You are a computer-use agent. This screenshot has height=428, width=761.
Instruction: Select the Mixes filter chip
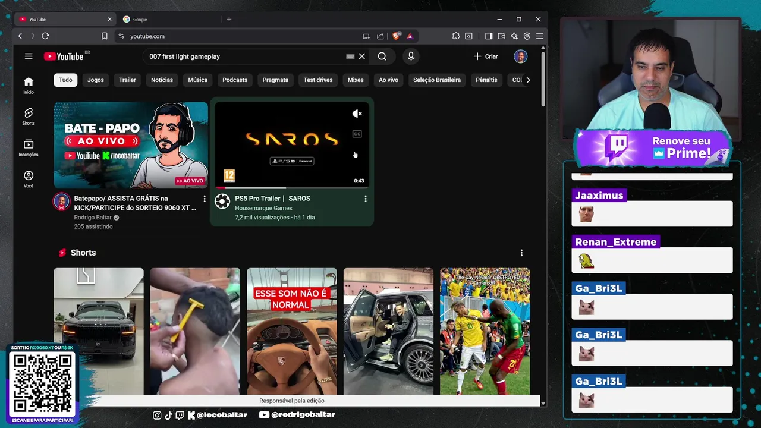[356, 80]
